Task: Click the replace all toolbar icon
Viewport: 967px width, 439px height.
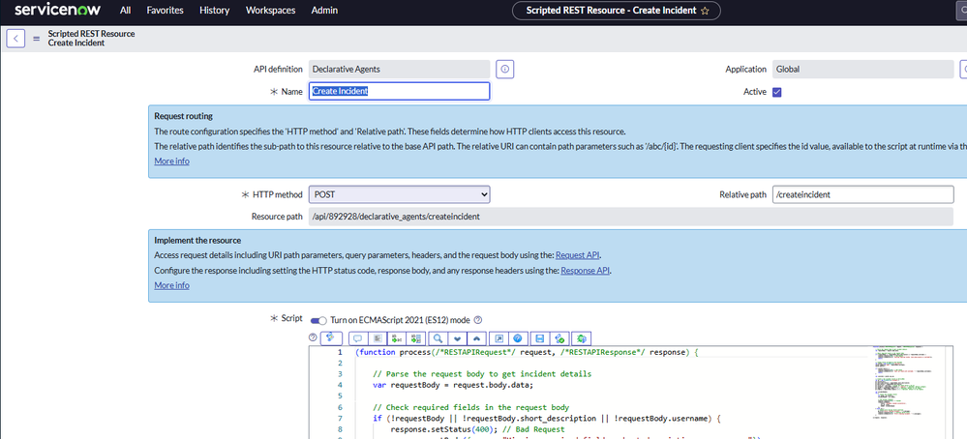Action: point(416,338)
